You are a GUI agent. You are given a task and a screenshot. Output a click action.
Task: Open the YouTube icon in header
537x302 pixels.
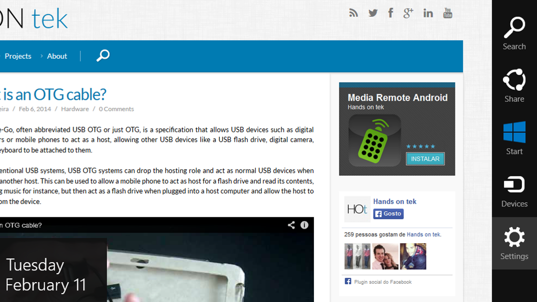coord(448,13)
